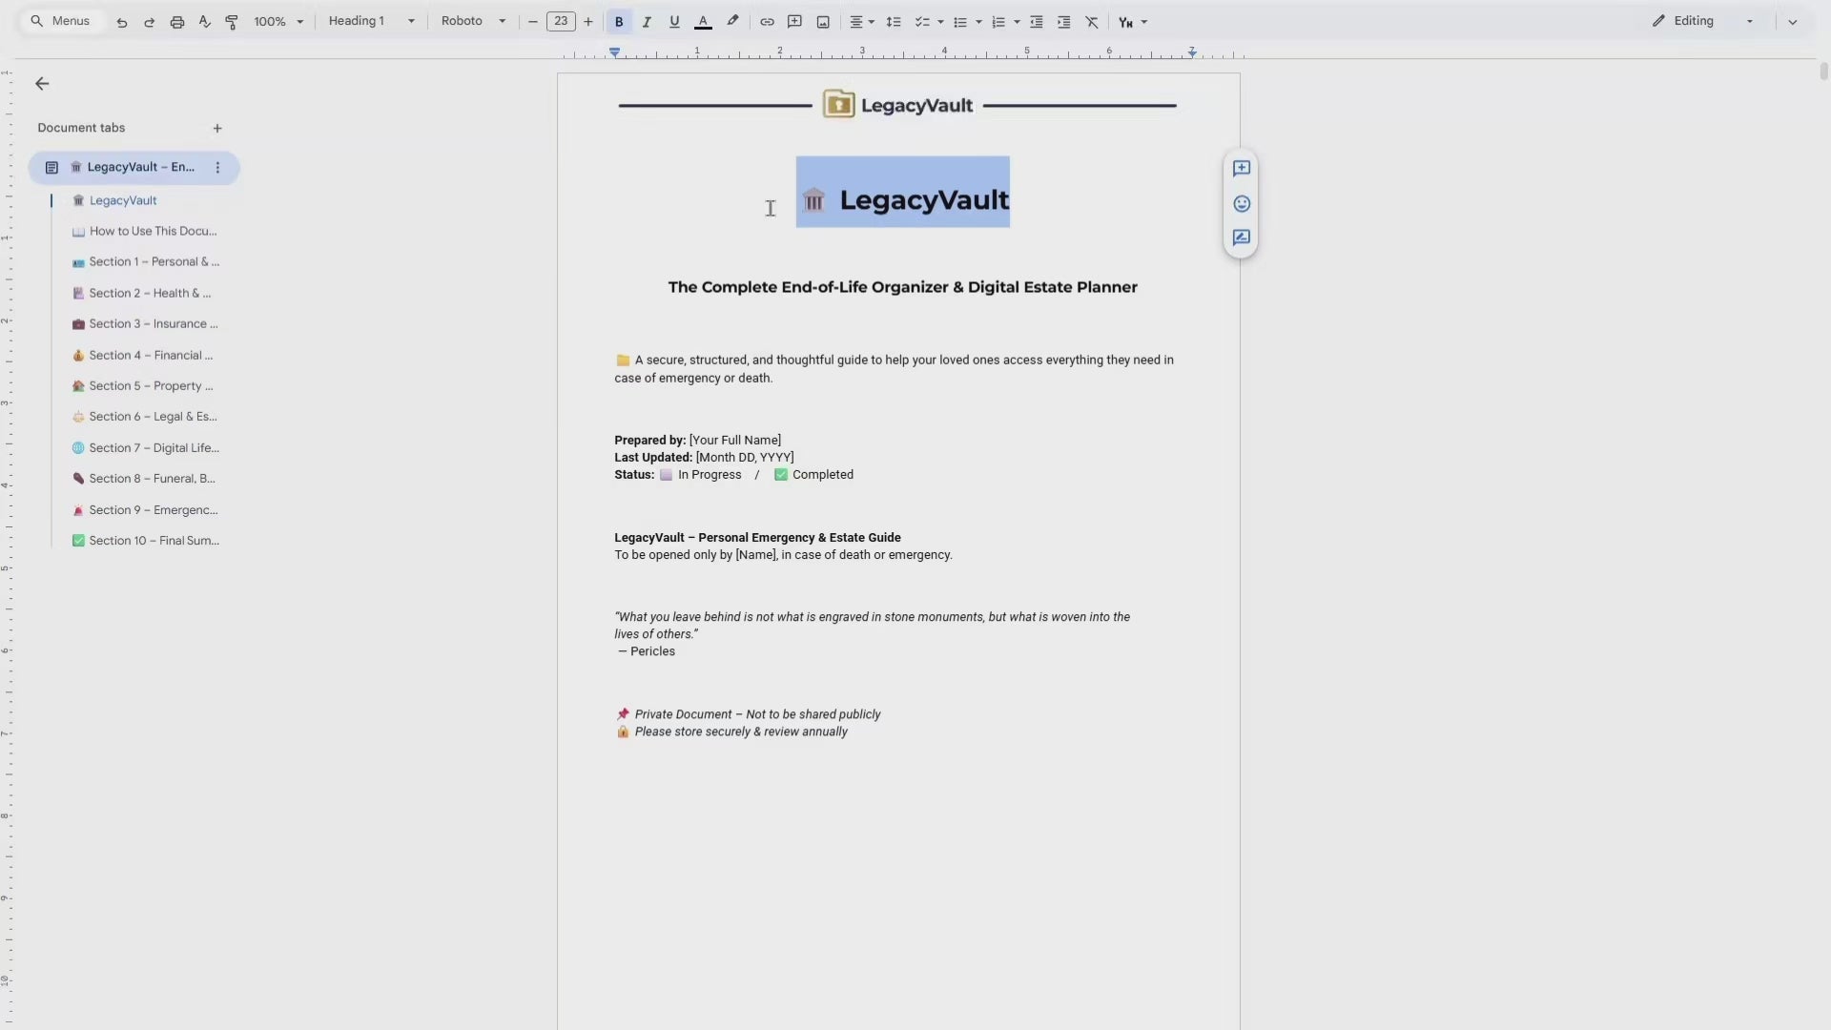Open the Section 7 – Digital Life outline item
Viewport: 1831px width, 1030px height.
(154, 448)
